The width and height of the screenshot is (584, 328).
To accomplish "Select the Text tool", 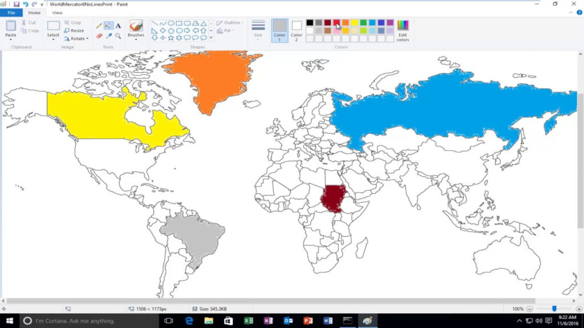I will point(118,26).
